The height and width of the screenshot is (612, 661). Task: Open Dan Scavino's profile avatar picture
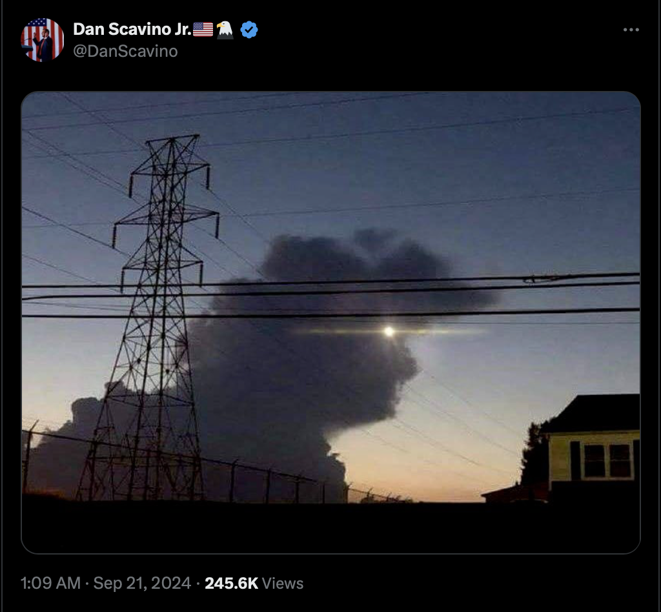(x=43, y=40)
